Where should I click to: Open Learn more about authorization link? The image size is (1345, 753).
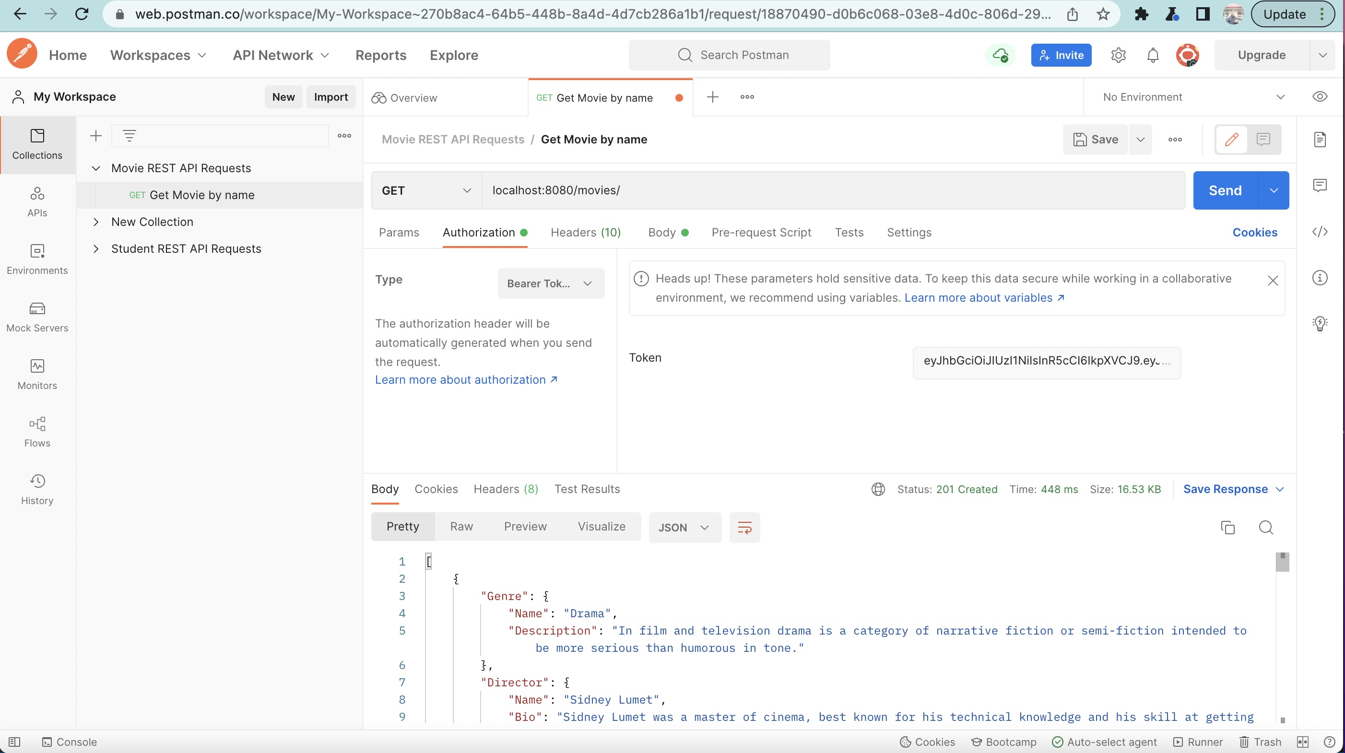[466, 380]
